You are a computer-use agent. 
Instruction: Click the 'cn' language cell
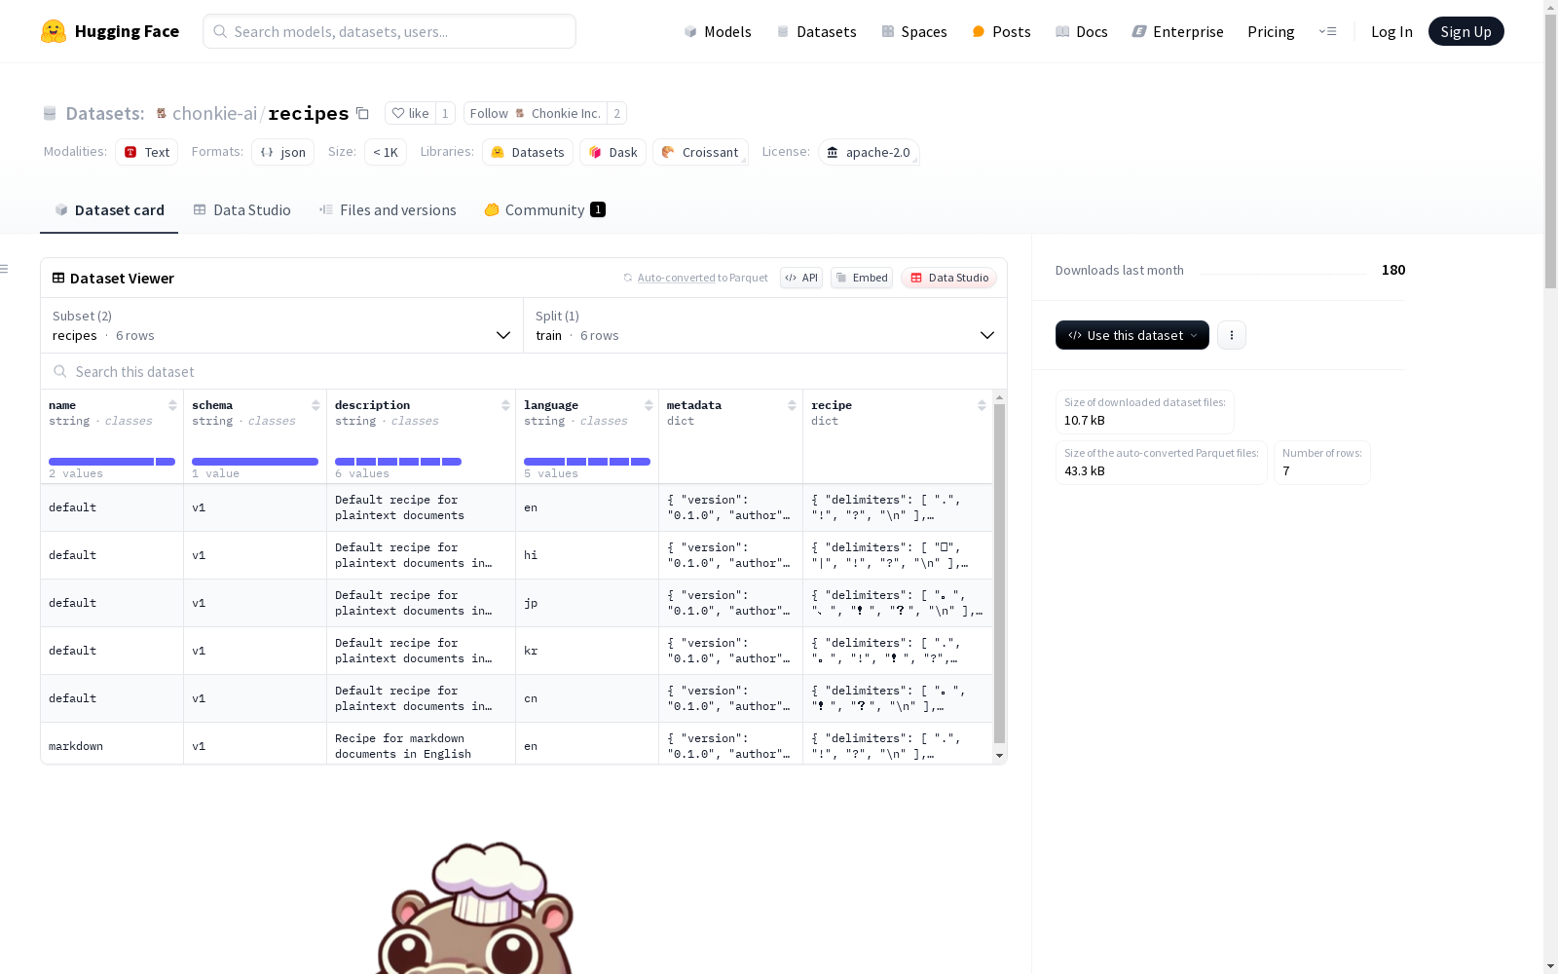coord(587,698)
